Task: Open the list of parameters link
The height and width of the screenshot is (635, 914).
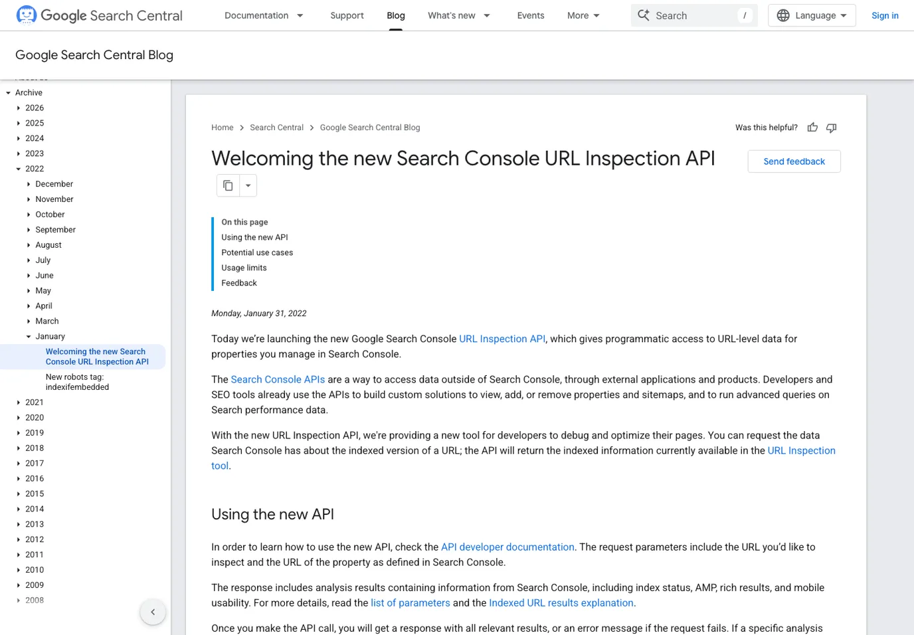Action: [x=411, y=603]
